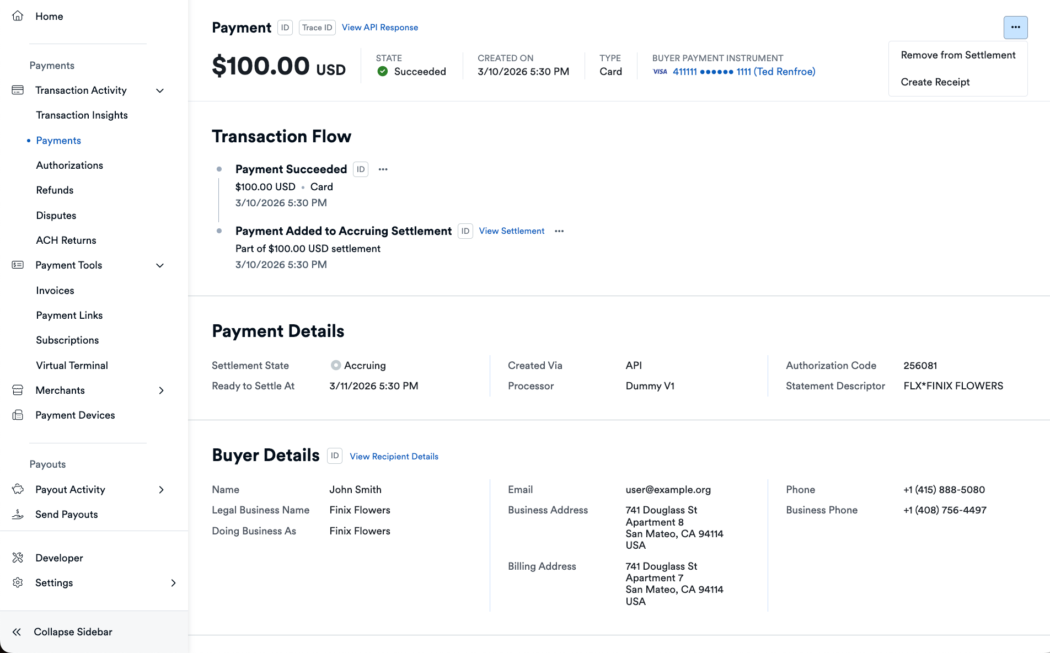Open the View API Response link
The image size is (1050, 653).
click(379, 27)
